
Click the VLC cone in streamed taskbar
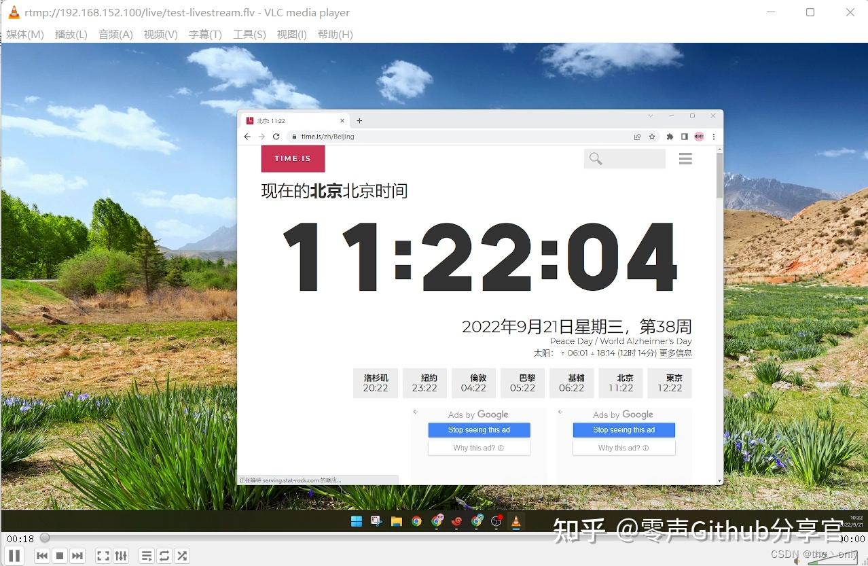(516, 521)
